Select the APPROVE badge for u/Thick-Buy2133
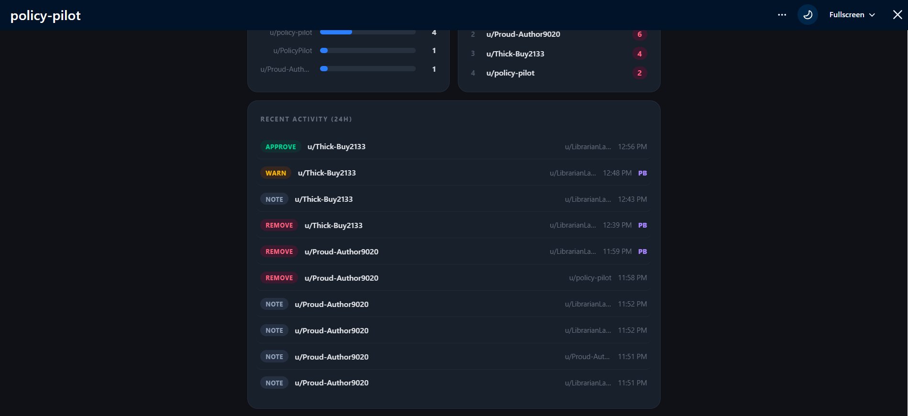The width and height of the screenshot is (908, 416). pos(280,147)
